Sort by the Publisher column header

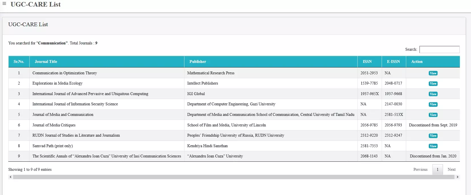click(x=198, y=61)
